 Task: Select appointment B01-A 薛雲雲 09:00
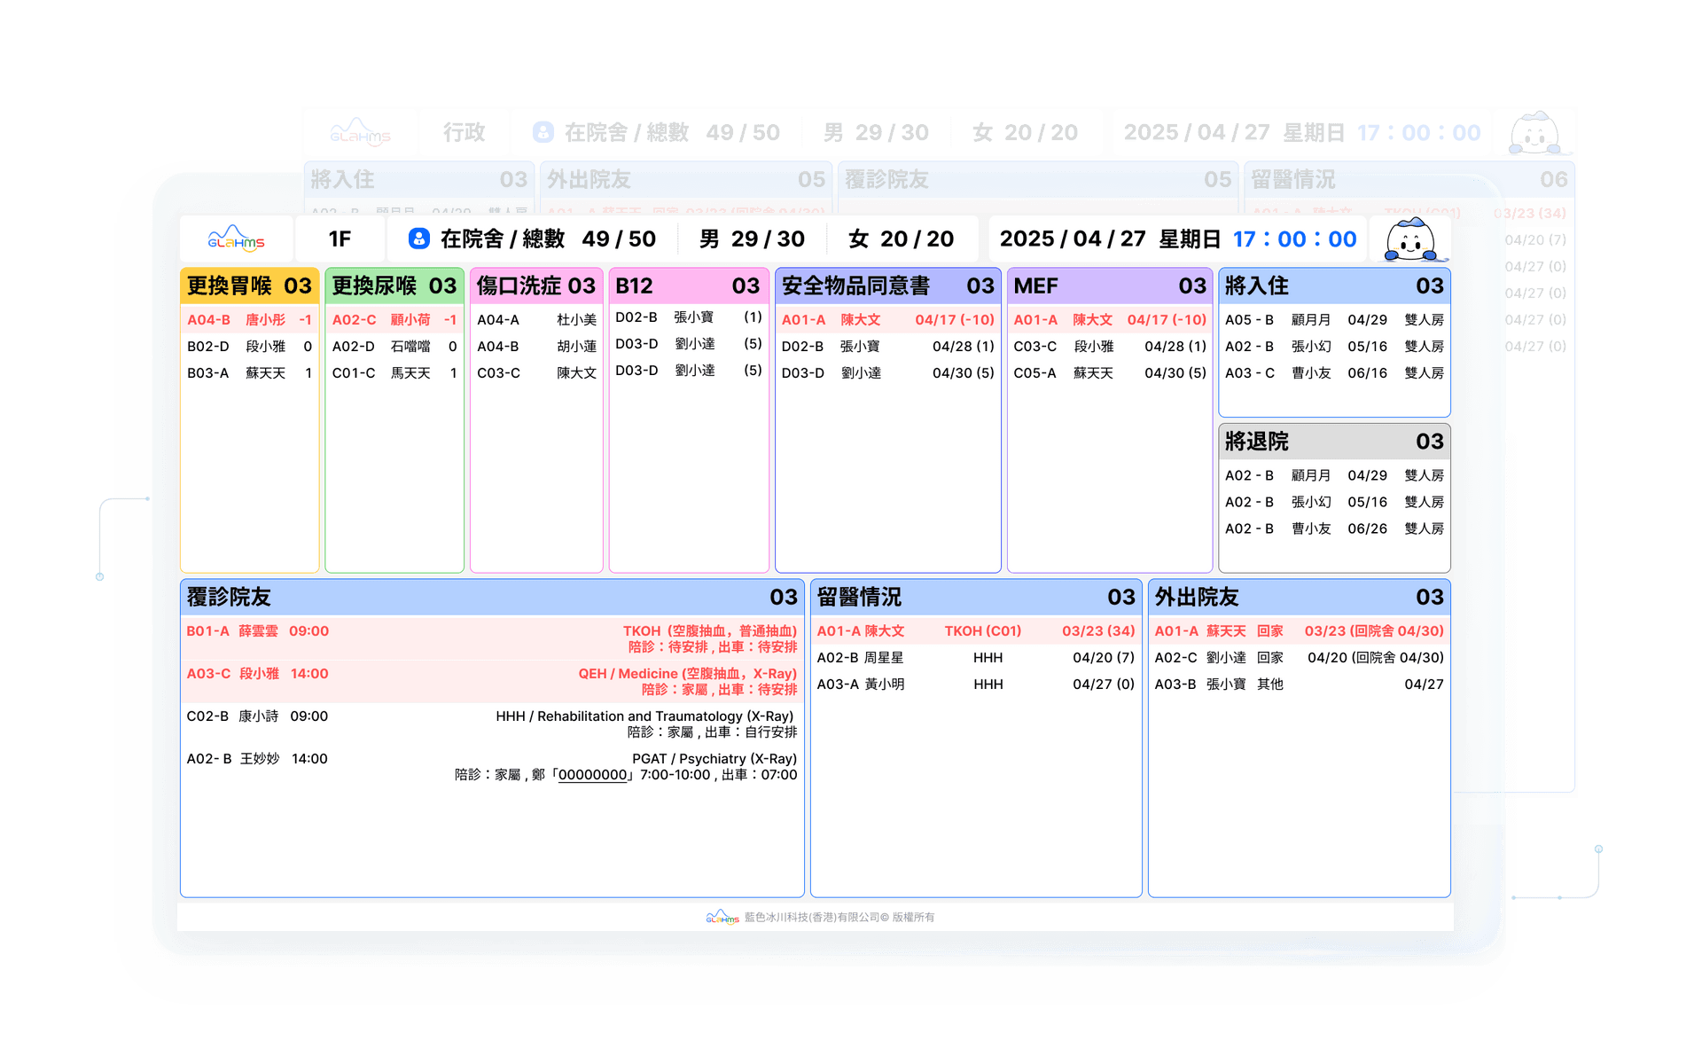pos(492,638)
